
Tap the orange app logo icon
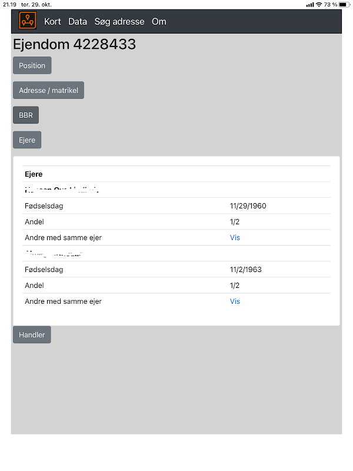point(28,21)
